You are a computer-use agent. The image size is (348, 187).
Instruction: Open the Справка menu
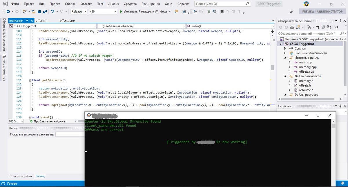tap(183, 4)
